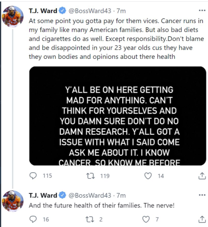
Task: Open more options on the second tweet
Action: click(202, 195)
